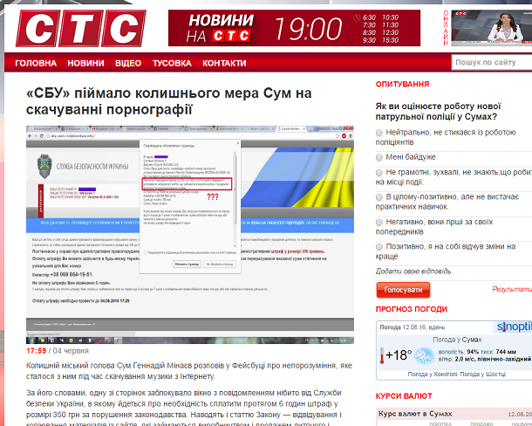Viewport: 532px width, 426px height.
Task: Select the Позитивно poll option
Action: [379, 247]
